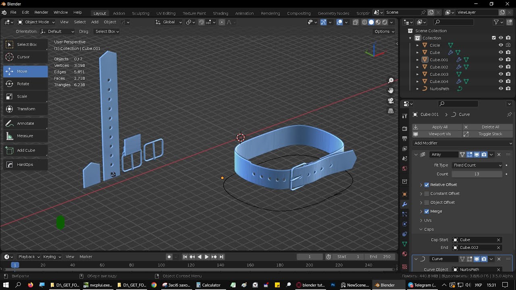Select rendered viewport shading
Image resolution: width=516 pixels, height=290 pixels.
tap(385, 22)
